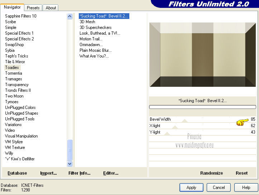Viewport: 259px width, 195px height.
Task: Select the Ommadawn filter
Action: [91, 45]
